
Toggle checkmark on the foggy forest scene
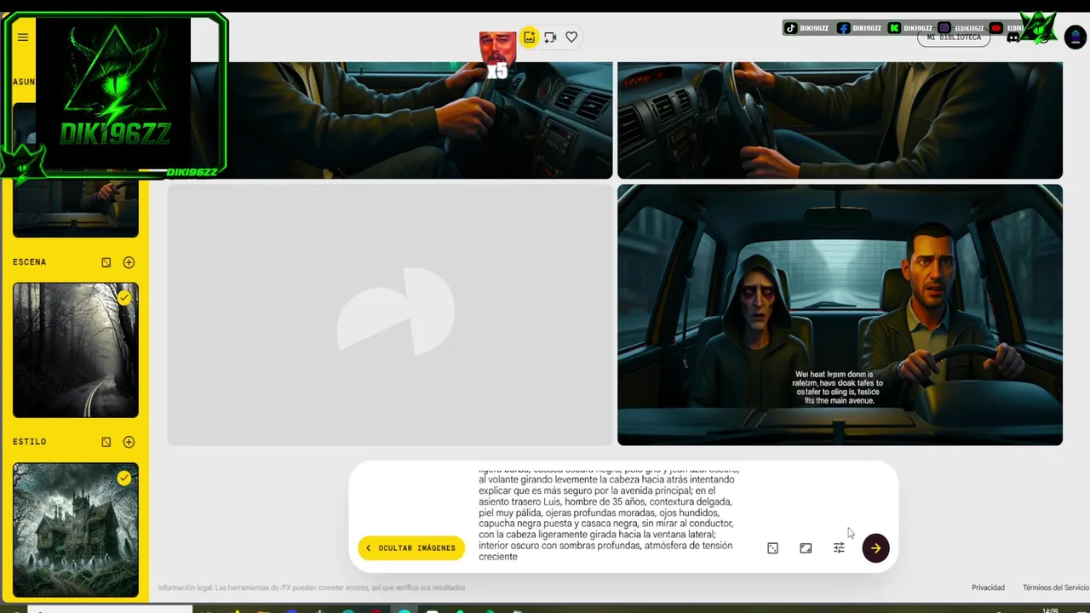click(124, 298)
